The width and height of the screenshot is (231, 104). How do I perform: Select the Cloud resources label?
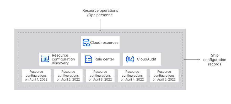[x=104, y=43]
